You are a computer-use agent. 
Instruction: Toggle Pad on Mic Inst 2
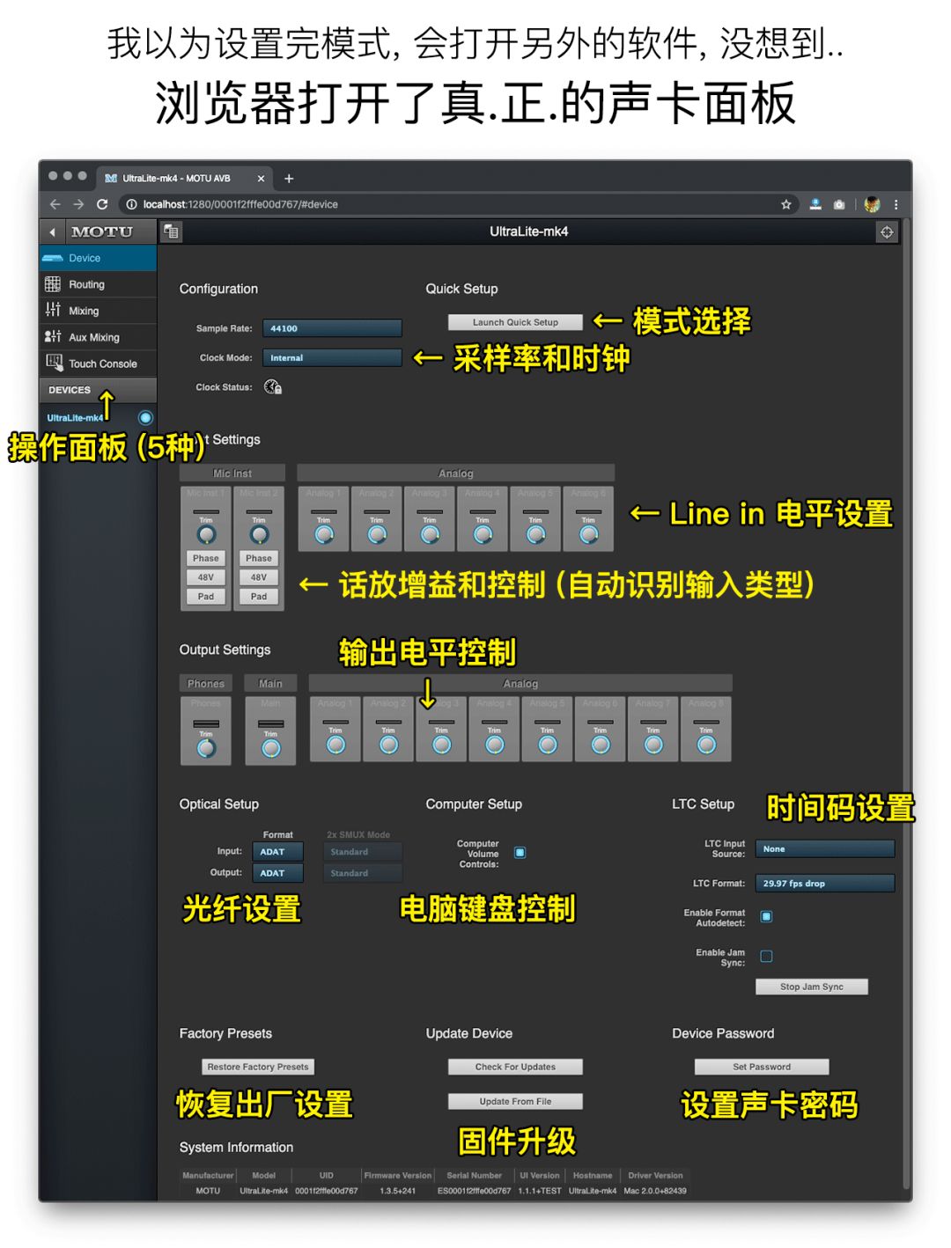point(259,597)
